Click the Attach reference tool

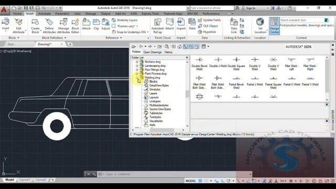[x=86, y=24]
